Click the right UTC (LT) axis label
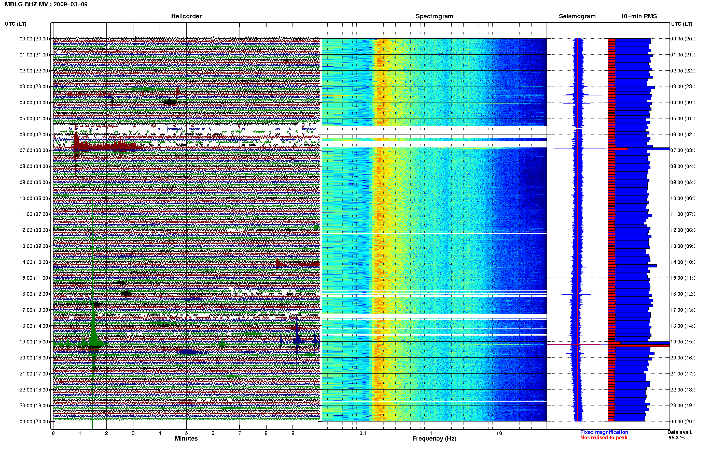The width and height of the screenshot is (724, 452). click(x=681, y=24)
